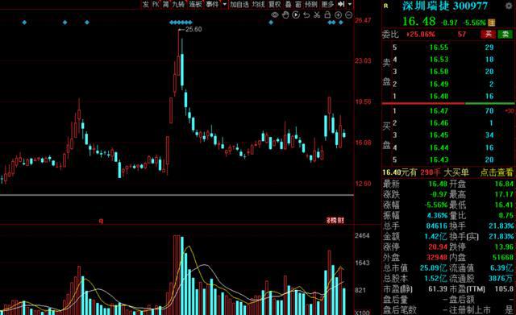Viewport: 516px width, 315px height.
Task: Select the hand pan tool icon
Action: click(285, 15)
